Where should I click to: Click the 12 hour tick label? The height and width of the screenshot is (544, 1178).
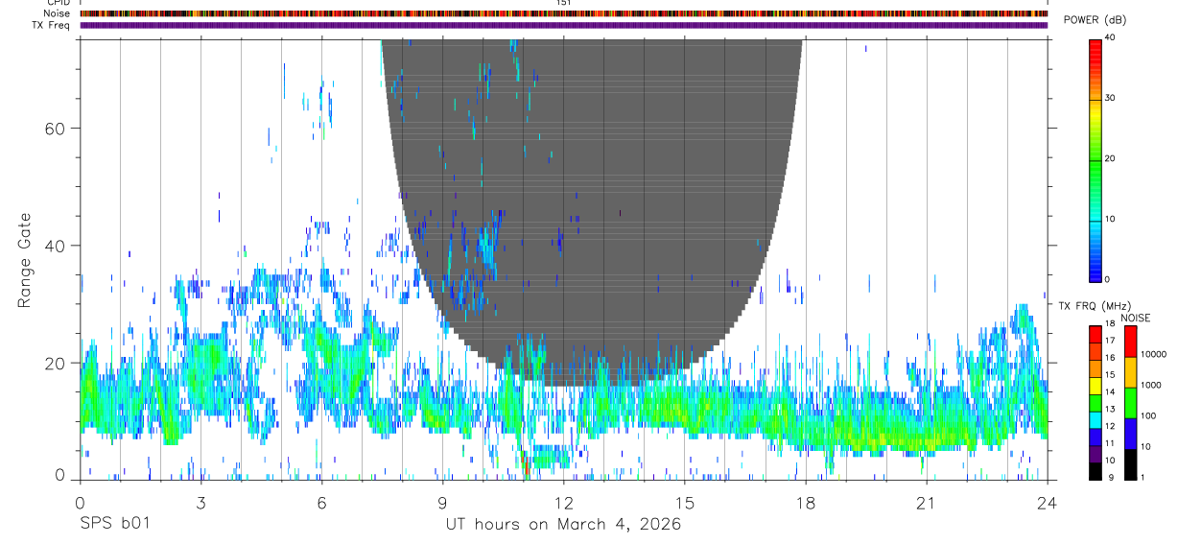(x=563, y=503)
